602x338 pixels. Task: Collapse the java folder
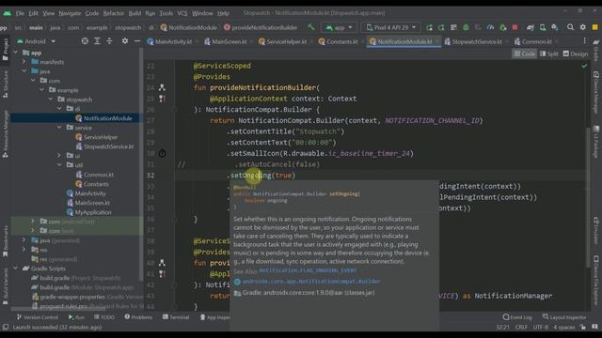coord(24,71)
